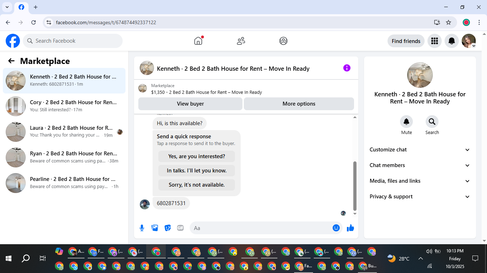The image size is (487, 273).
Task: Open a new browser tab
Action: coord(36,7)
